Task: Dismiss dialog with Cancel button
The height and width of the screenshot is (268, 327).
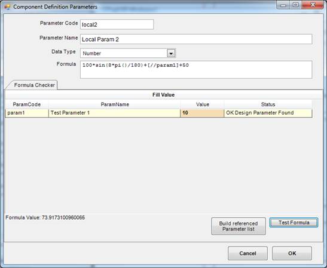Action: click(247, 253)
